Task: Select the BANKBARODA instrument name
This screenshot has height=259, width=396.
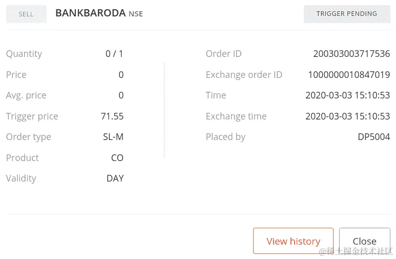Action: 90,13
